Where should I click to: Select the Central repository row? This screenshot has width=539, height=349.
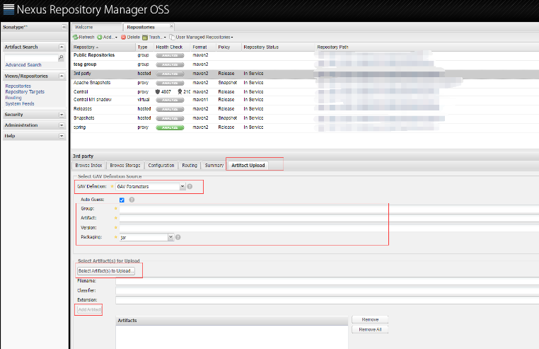pyautogui.click(x=305, y=92)
